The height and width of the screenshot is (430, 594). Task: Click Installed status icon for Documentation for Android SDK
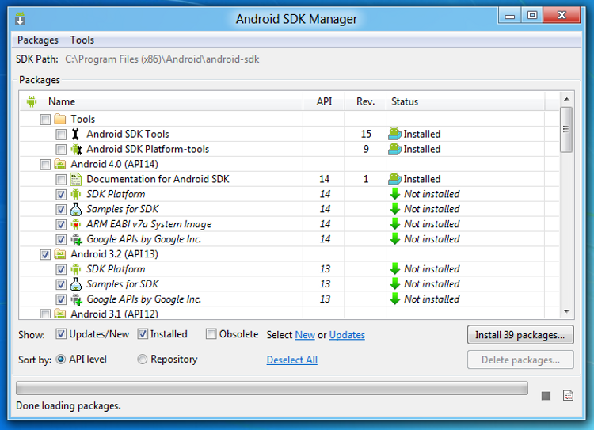pyautogui.click(x=394, y=179)
